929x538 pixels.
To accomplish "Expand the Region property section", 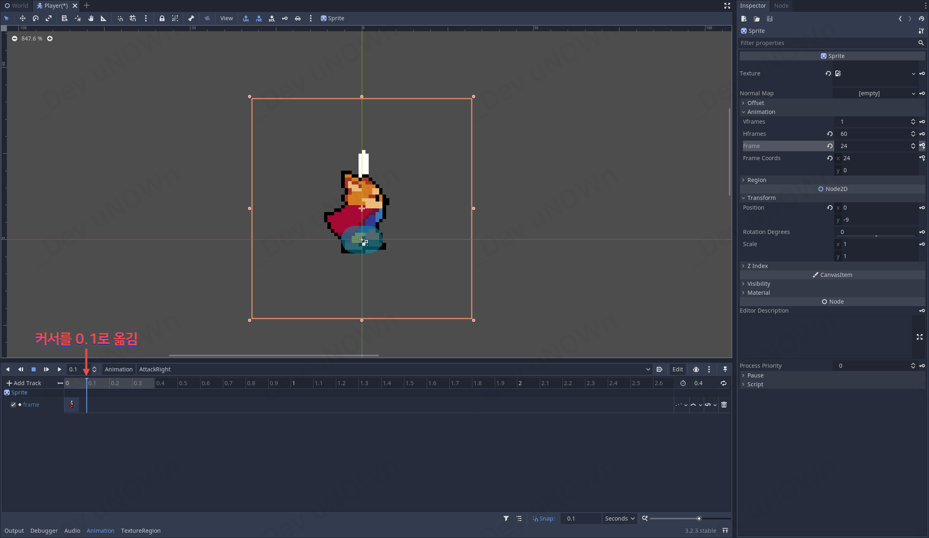I will [x=756, y=180].
